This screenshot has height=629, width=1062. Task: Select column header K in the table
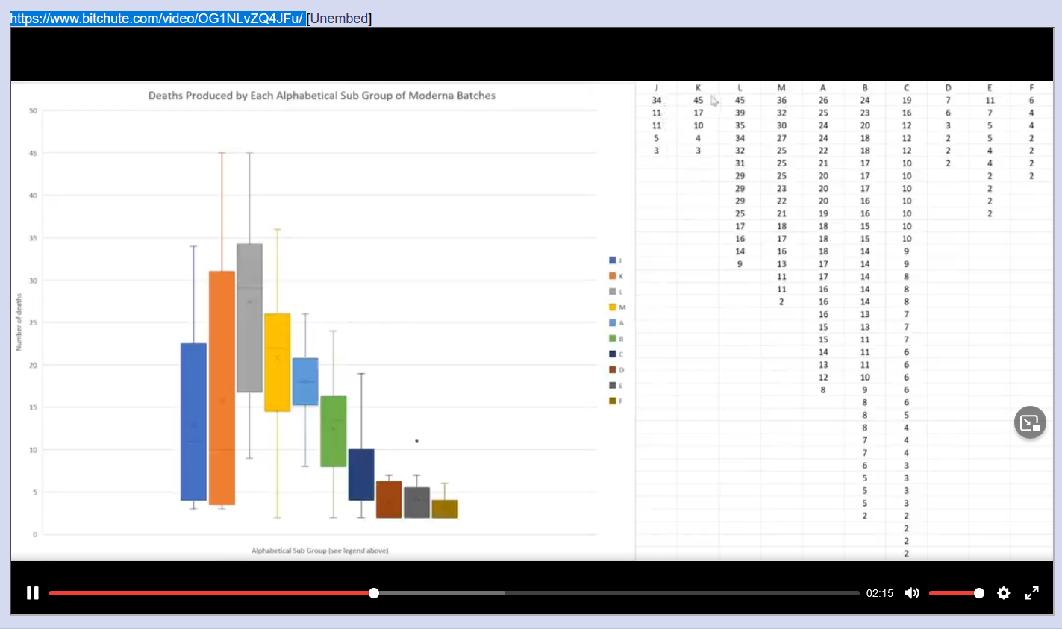pyautogui.click(x=699, y=88)
